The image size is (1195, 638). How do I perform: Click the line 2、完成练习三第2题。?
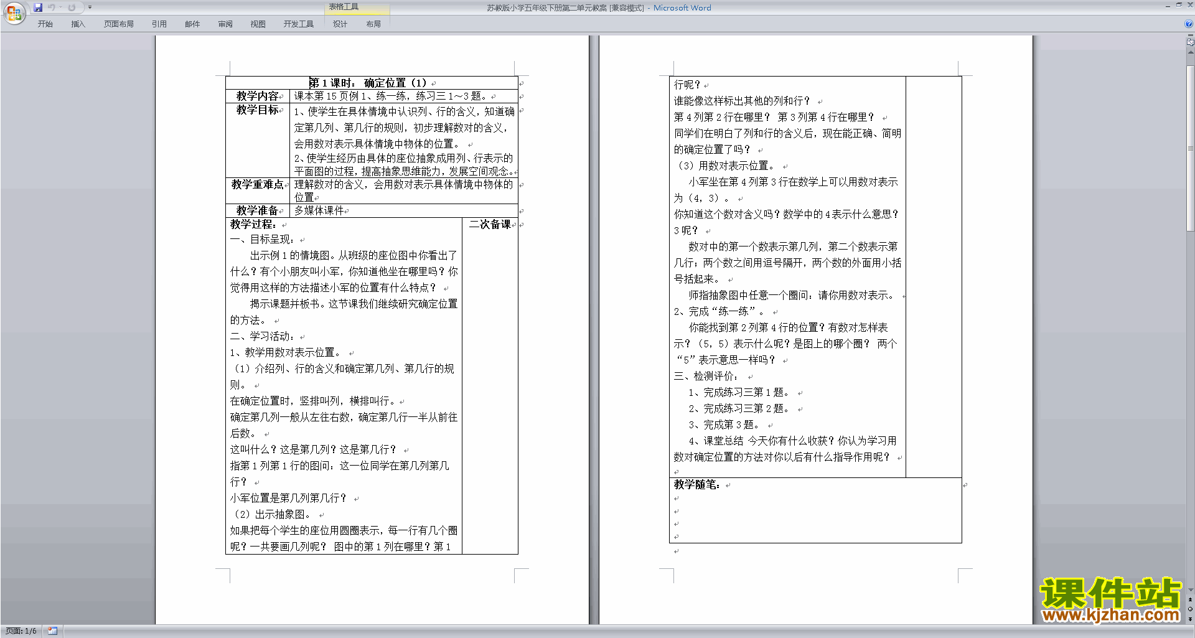(740, 409)
